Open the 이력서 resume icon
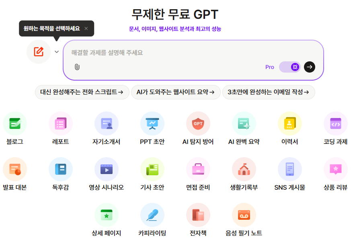This screenshot has height=243, width=353. 290,124
